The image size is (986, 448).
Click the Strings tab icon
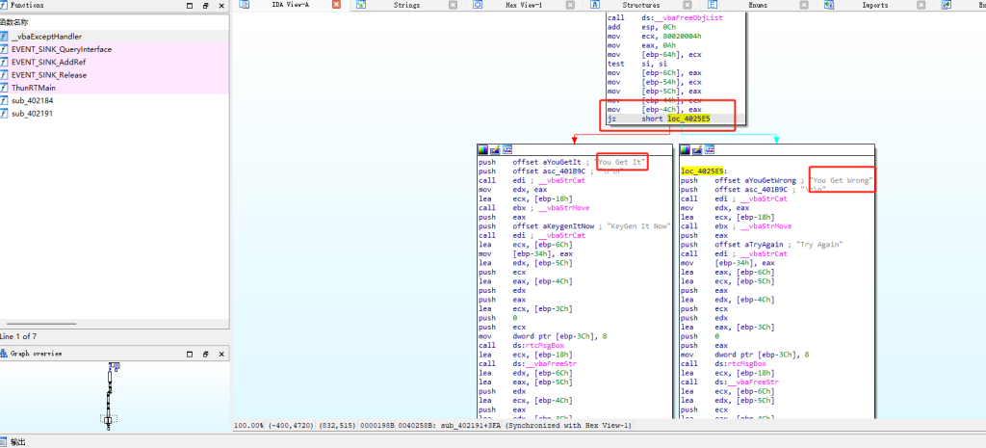click(361, 5)
